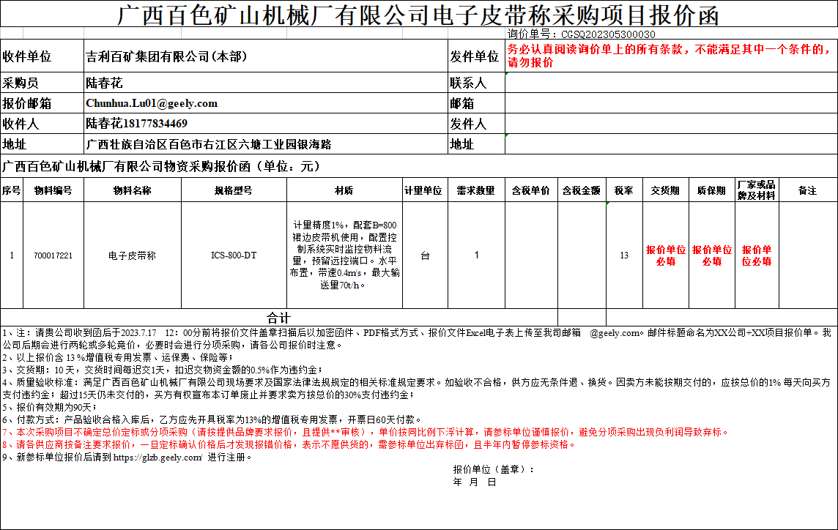Image resolution: width=838 pixels, height=530 pixels.
Task: Click the empty input cell next to 发件人
Action: pyautogui.click(x=671, y=124)
